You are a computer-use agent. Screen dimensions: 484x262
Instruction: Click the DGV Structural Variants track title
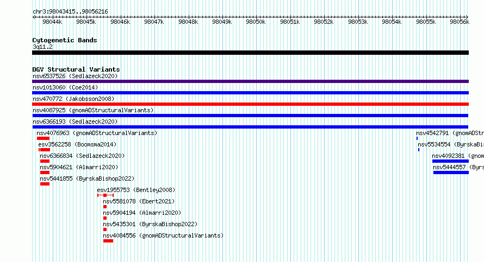point(76,69)
